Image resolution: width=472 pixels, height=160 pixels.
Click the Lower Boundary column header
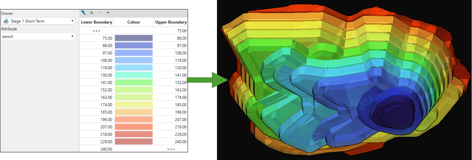coord(96,22)
